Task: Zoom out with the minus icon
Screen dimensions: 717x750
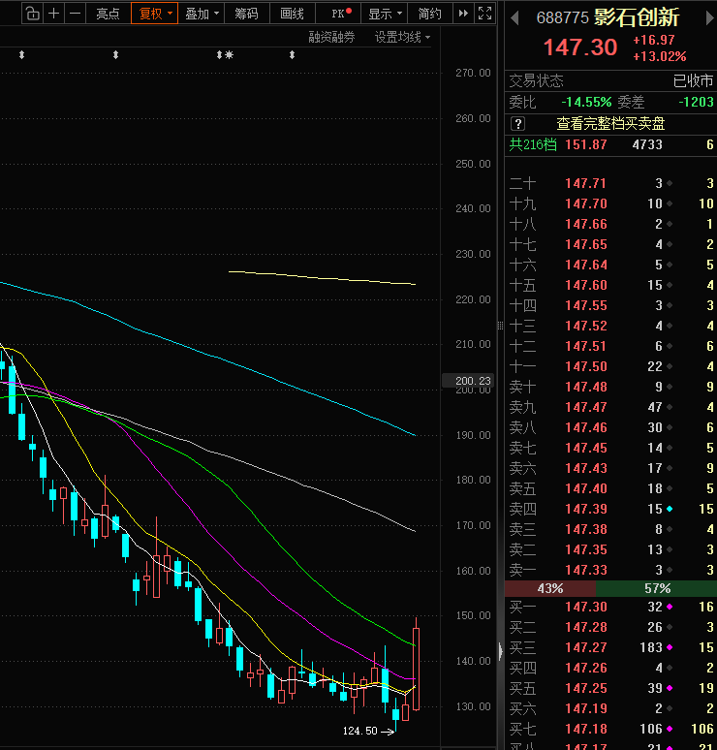Action: (x=76, y=14)
